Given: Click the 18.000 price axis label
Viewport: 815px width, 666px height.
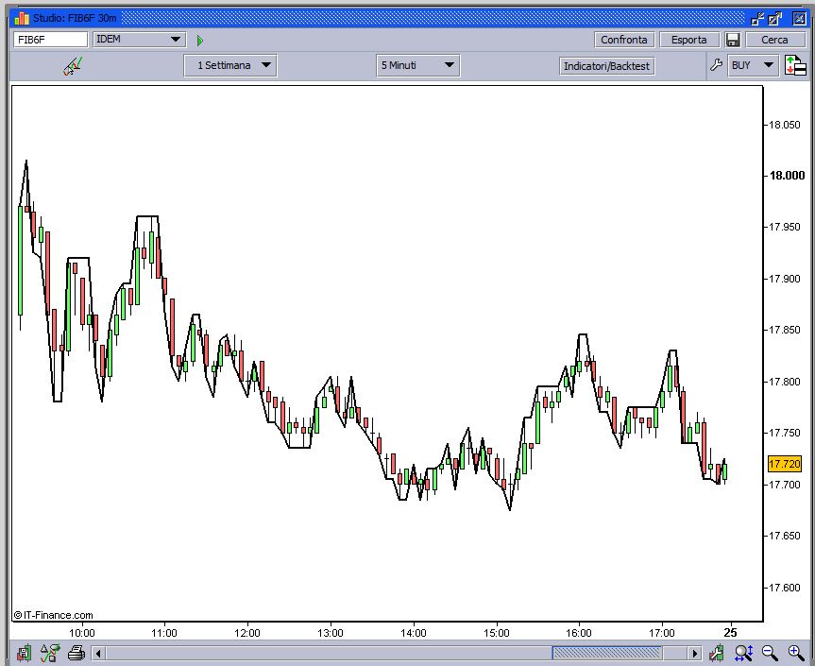Looking at the screenshot, I should (787, 176).
